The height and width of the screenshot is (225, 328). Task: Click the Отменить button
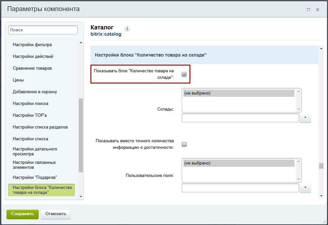pyautogui.click(x=56, y=214)
